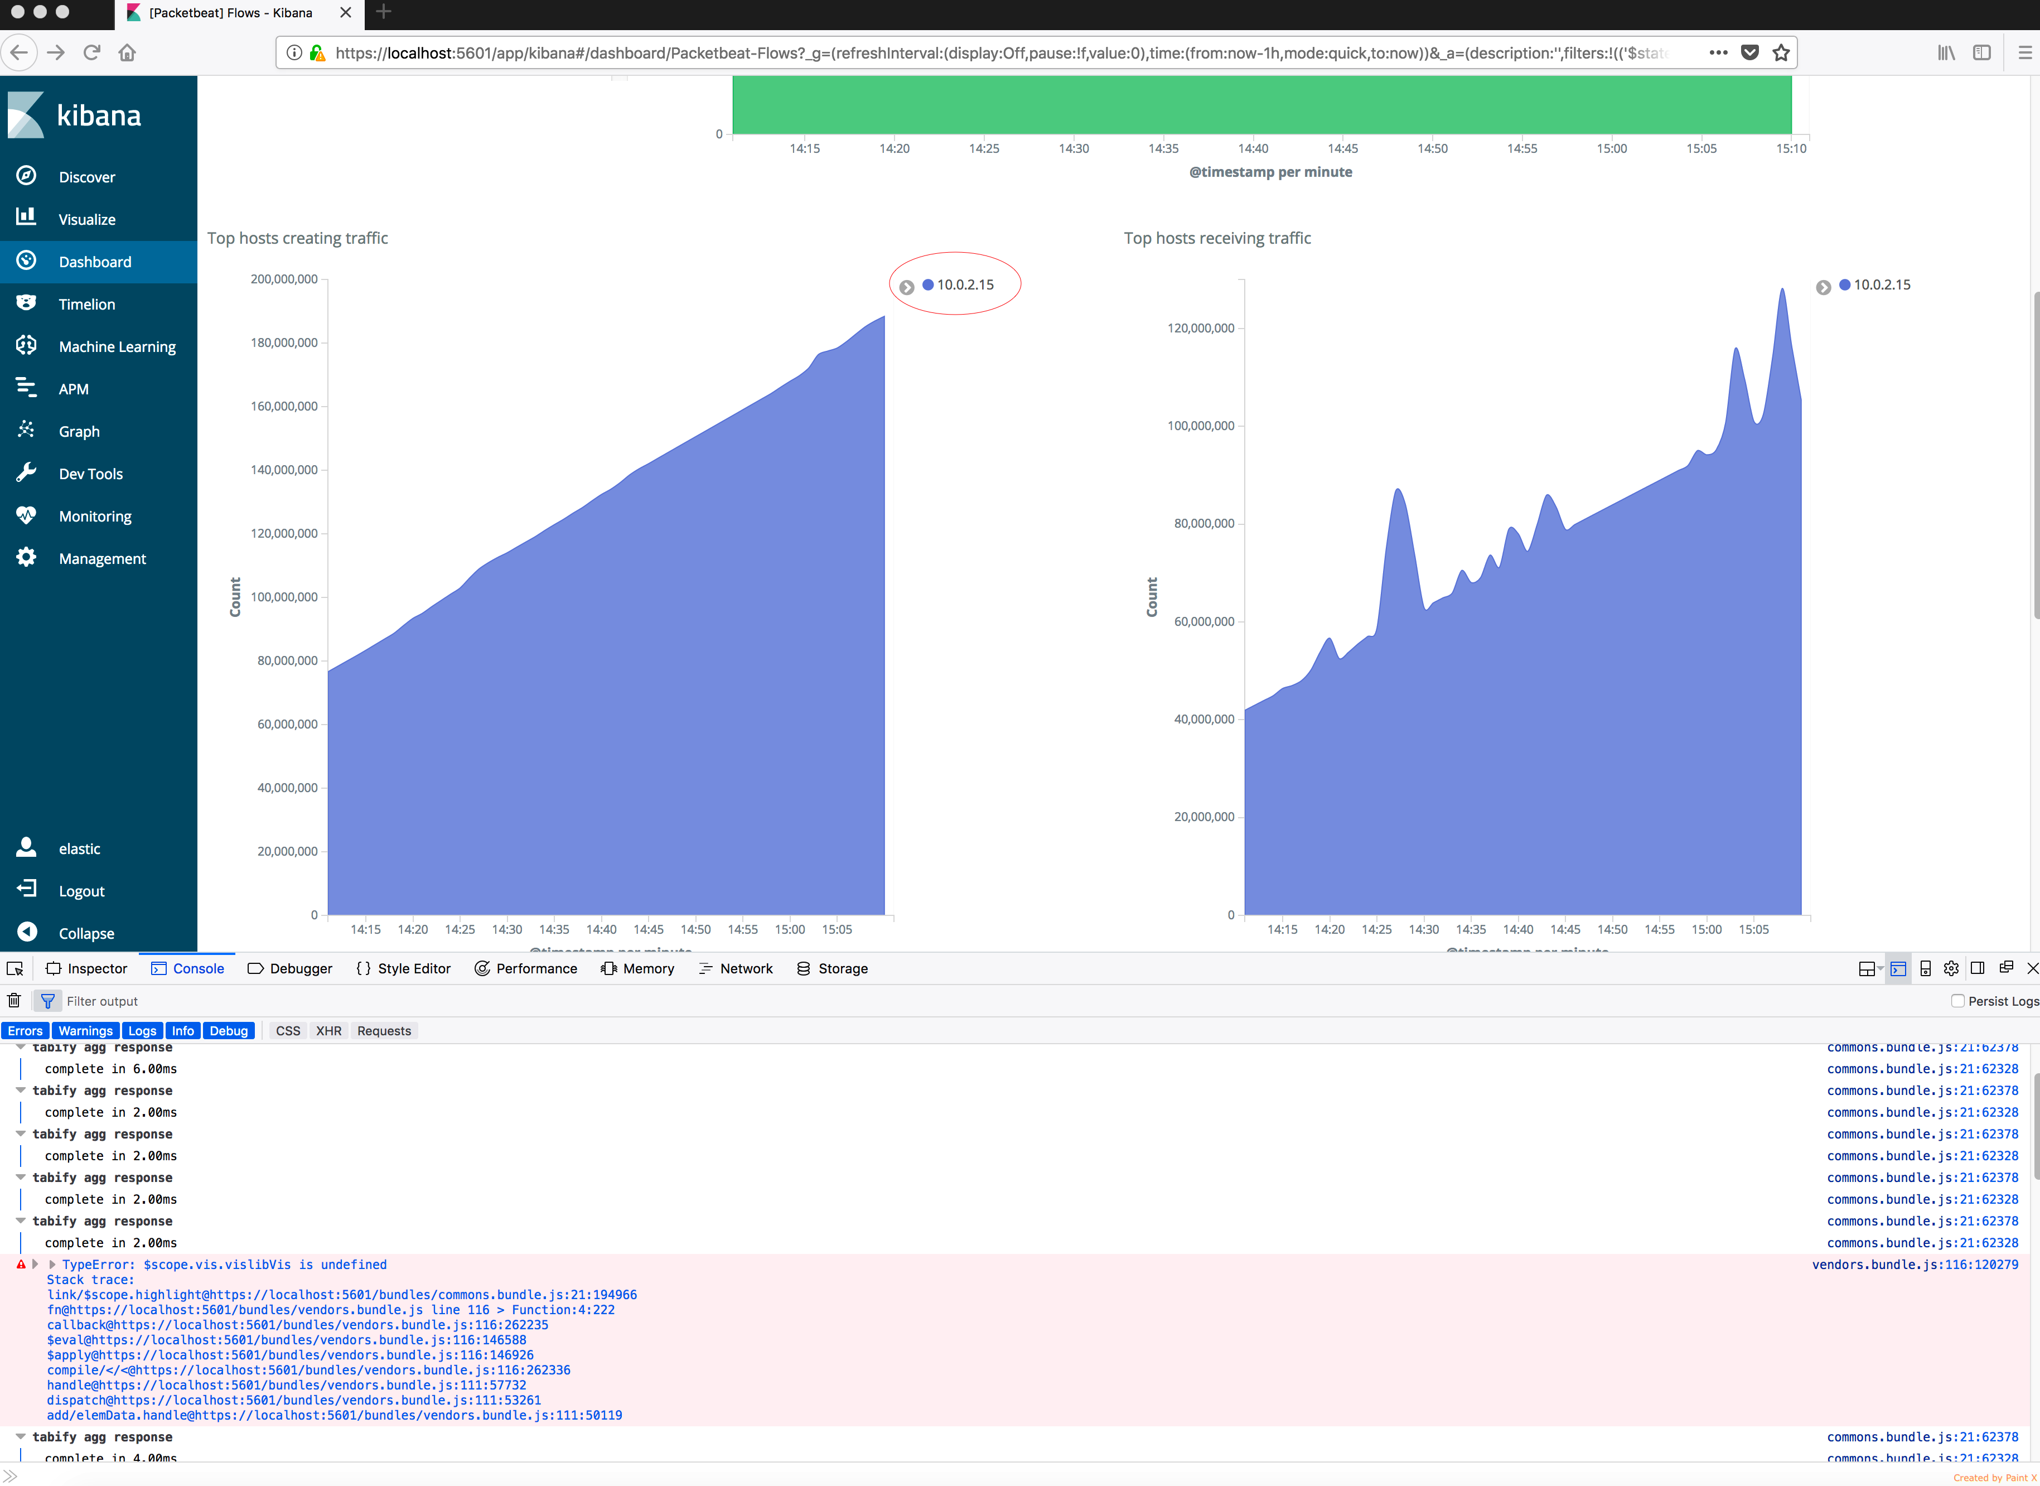Open the Graph app in Kibana
This screenshot has width=2040, height=1486.
79,431
